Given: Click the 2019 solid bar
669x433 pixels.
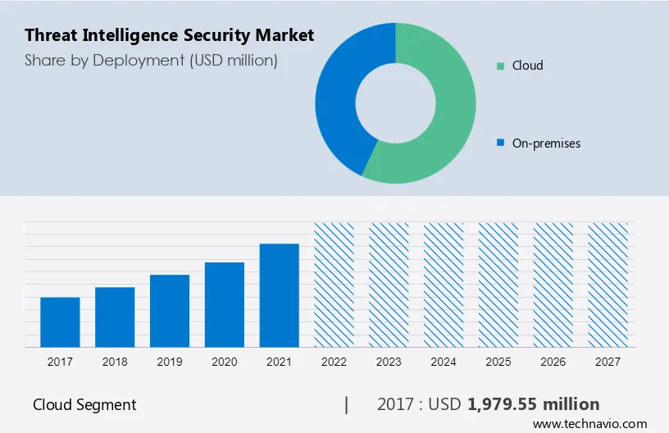Looking at the screenshot, I should [x=170, y=311].
